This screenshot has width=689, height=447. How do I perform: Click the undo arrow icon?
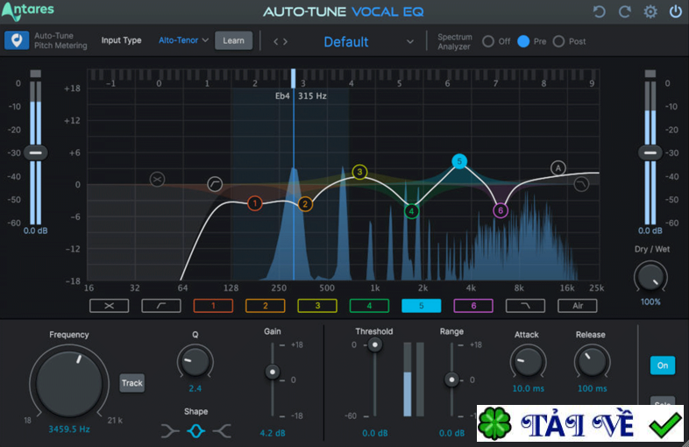click(x=599, y=11)
